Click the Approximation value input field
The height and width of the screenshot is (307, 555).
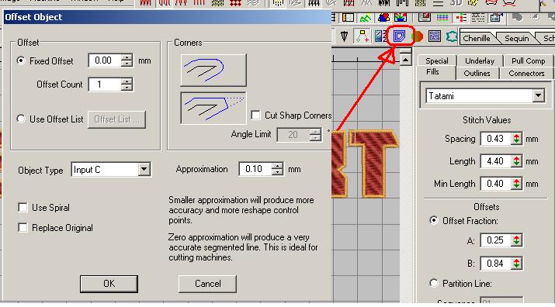click(x=255, y=169)
